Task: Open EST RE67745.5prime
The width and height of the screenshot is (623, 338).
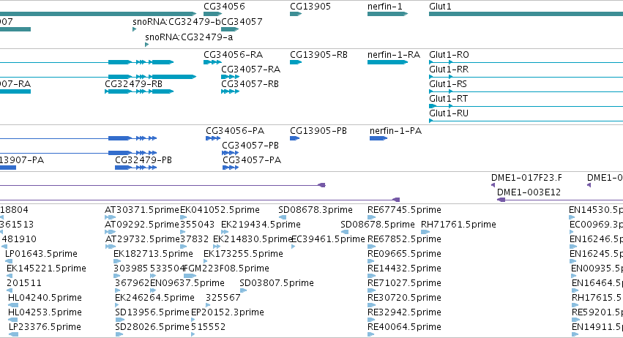Action: [x=404, y=210]
